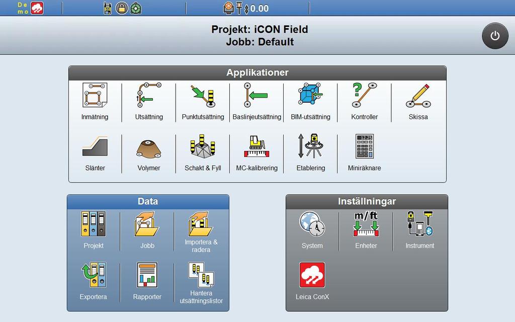This screenshot has height=322, width=515.
Task: Click the Applikationer panel header
Action: pyautogui.click(x=257, y=73)
